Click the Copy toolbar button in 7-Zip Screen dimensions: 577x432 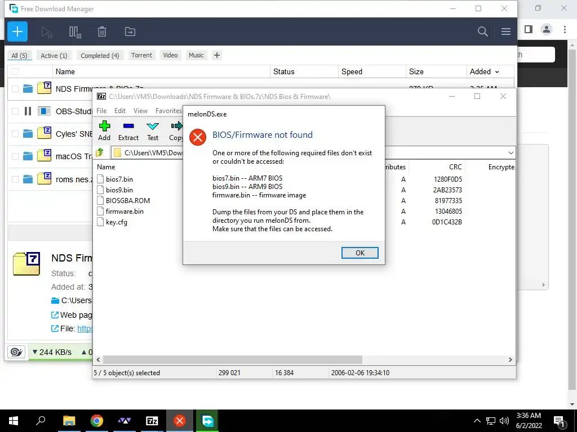(176, 130)
